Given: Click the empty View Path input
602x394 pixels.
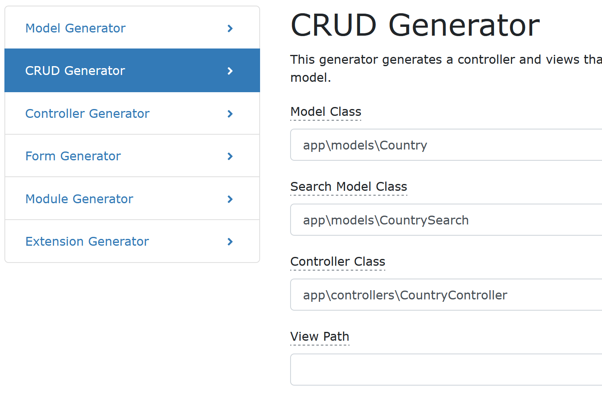Looking at the screenshot, I should coord(445,370).
